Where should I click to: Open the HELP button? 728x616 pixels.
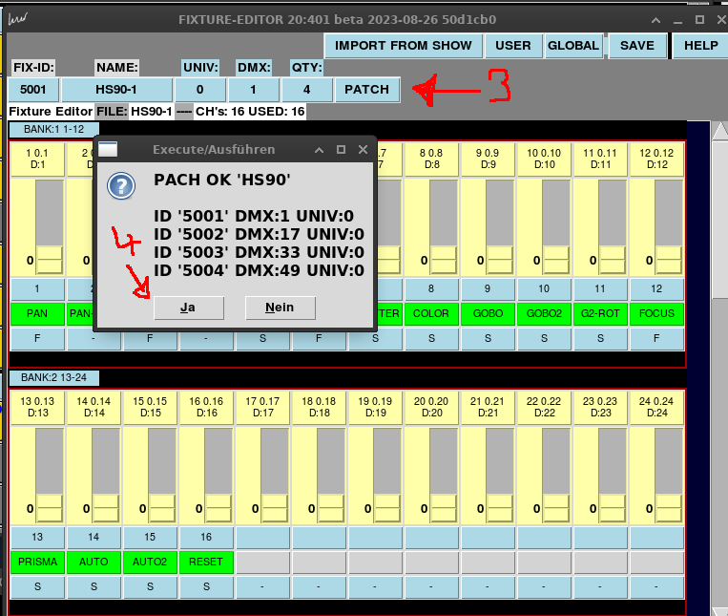coord(700,45)
